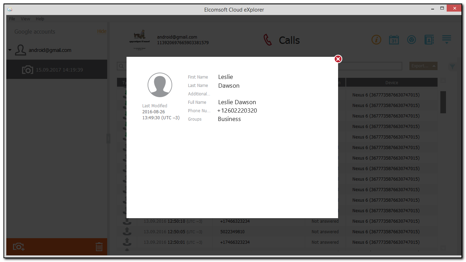This screenshot has height=262, width=466.
Task: Add a new snapshot with camera icon
Action: [18, 247]
